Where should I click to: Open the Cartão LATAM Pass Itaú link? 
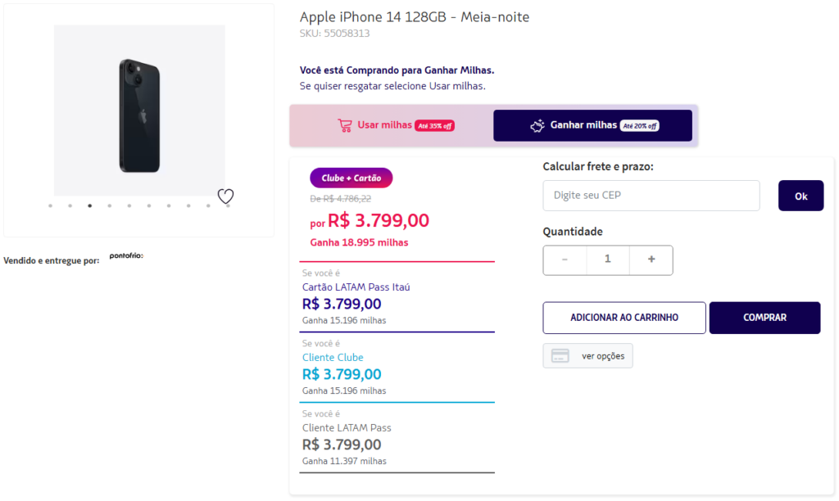[x=356, y=287]
